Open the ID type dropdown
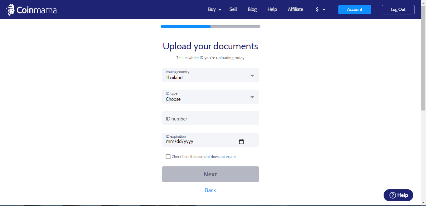 [x=211, y=97]
